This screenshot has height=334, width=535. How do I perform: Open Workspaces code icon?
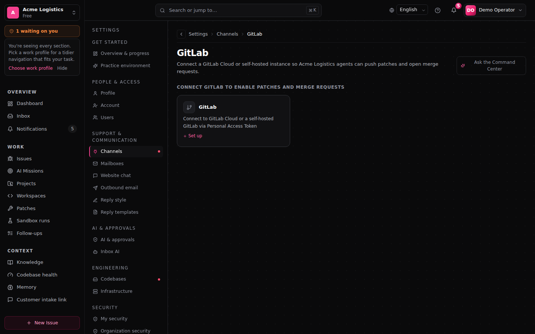click(10, 196)
